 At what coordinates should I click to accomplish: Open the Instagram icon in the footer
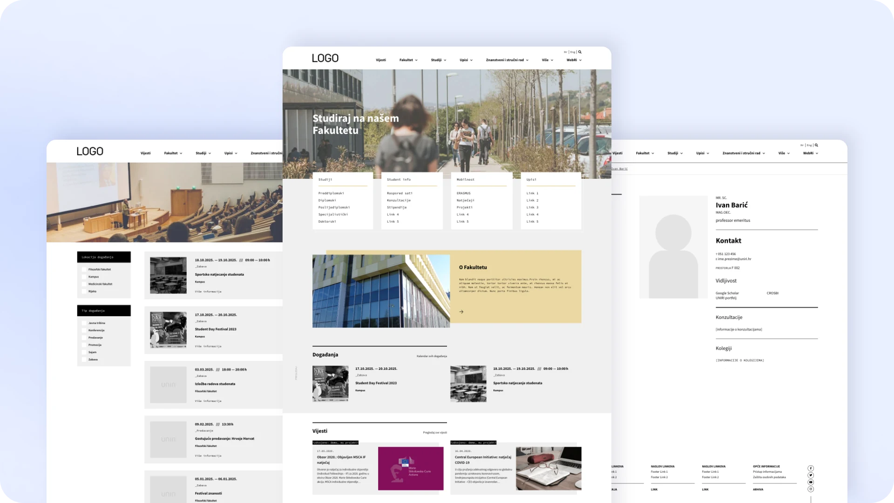coord(811,489)
